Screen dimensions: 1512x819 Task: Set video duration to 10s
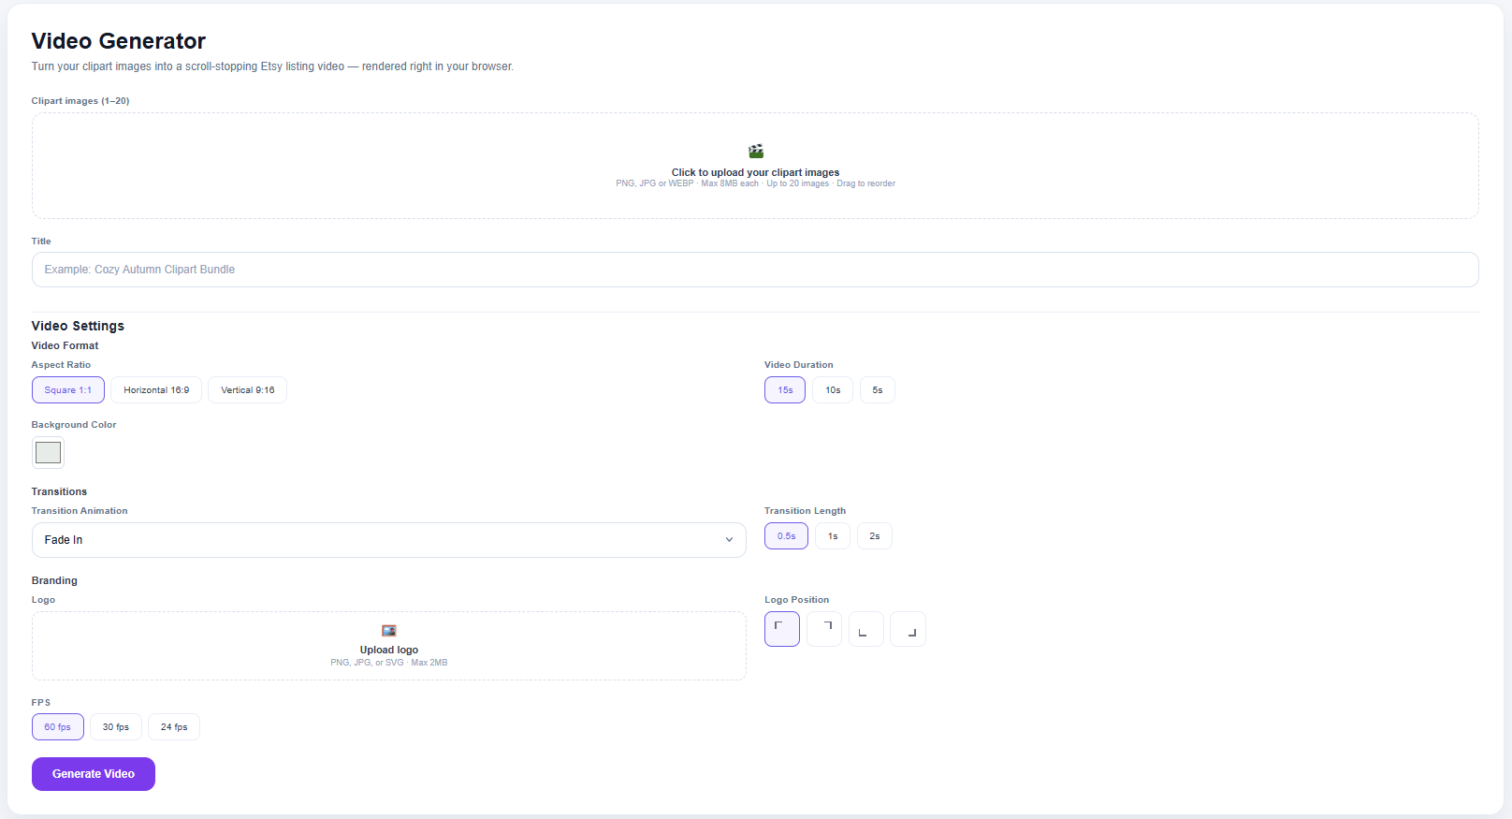(x=833, y=390)
